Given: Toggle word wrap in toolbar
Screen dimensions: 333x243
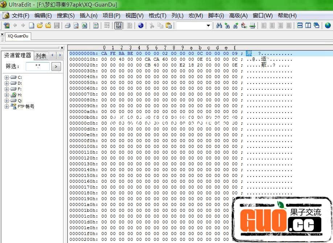Looking at the screenshot, I should tap(107, 25).
